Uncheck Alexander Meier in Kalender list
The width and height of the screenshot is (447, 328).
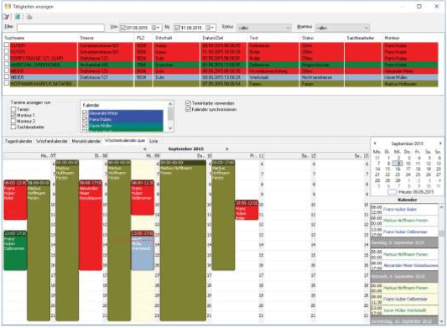click(85, 113)
